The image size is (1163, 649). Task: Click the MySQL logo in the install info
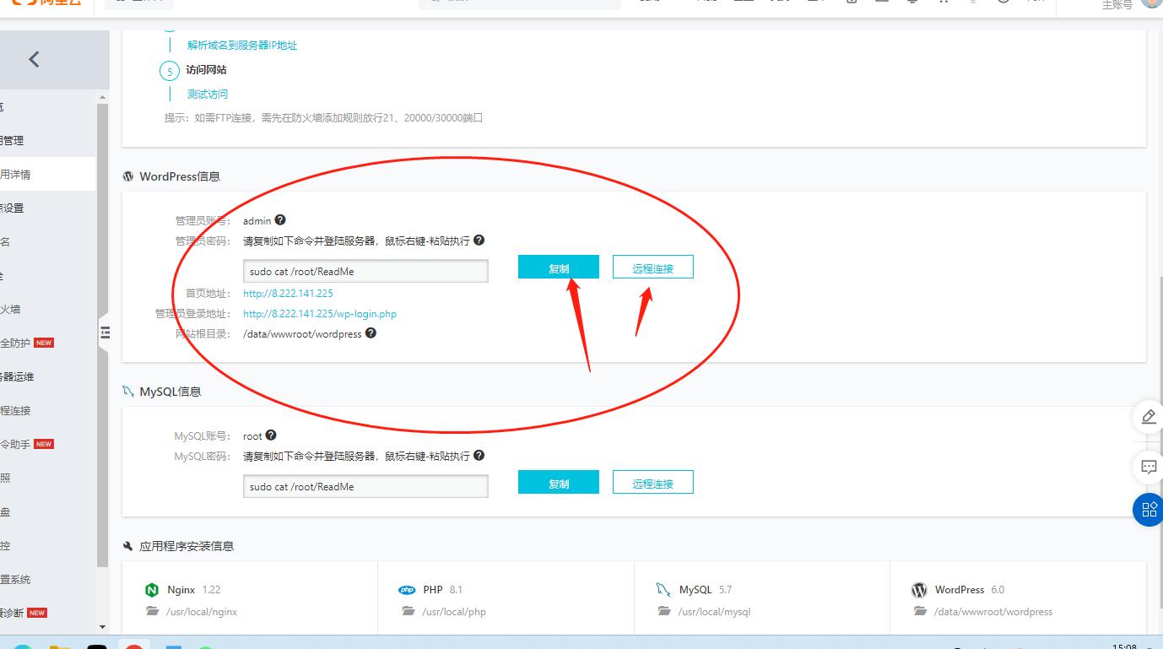663,590
